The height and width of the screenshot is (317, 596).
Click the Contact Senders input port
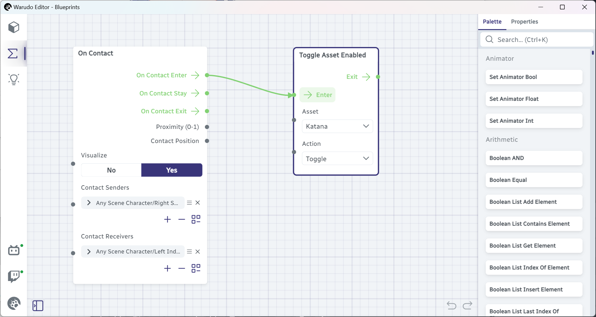point(73,204)
